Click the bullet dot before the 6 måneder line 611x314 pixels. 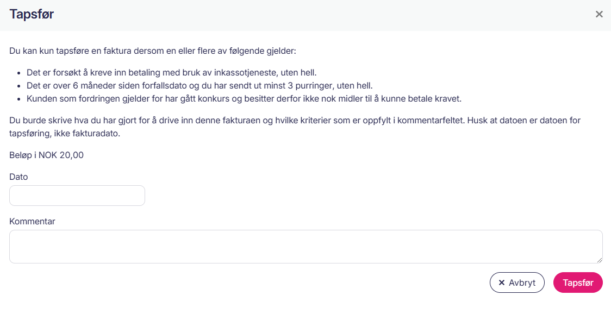point(20,86)
